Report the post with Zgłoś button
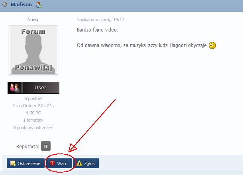The height and width of the screenshot is (175, 243). 86,163
